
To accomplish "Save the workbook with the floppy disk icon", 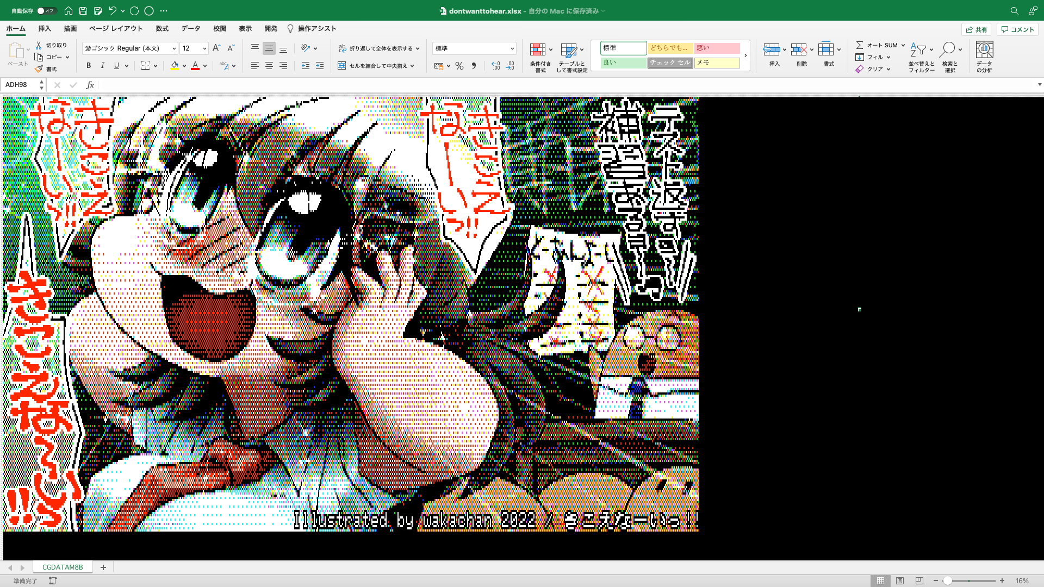I will pyautogui.click(x=83, y=10).
